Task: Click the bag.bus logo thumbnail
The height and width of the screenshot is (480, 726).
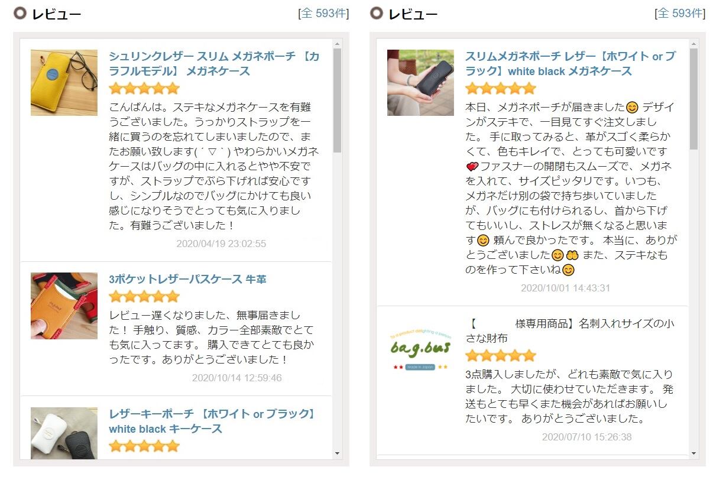Action: point(420,351)
